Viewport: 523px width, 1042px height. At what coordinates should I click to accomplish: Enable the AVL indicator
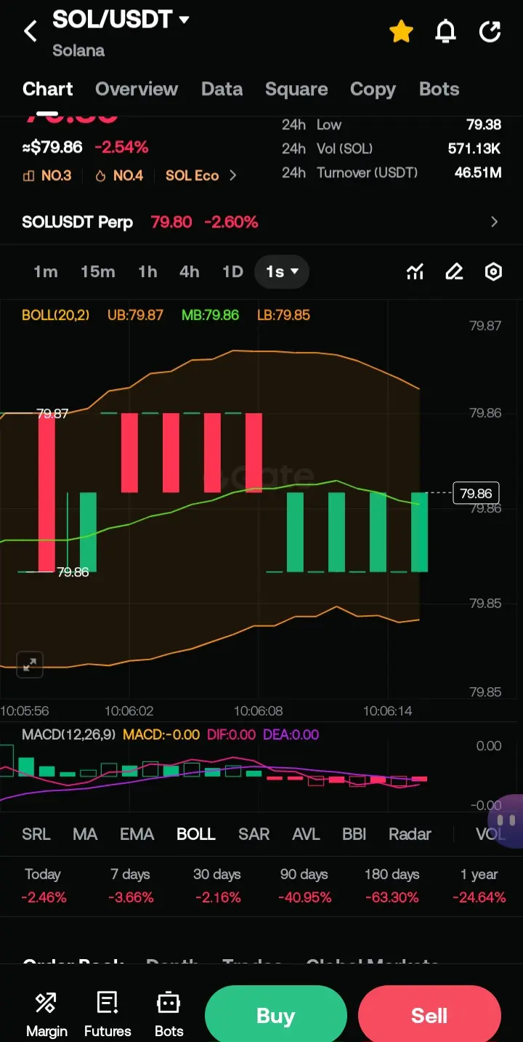click(x=306, y=834)
